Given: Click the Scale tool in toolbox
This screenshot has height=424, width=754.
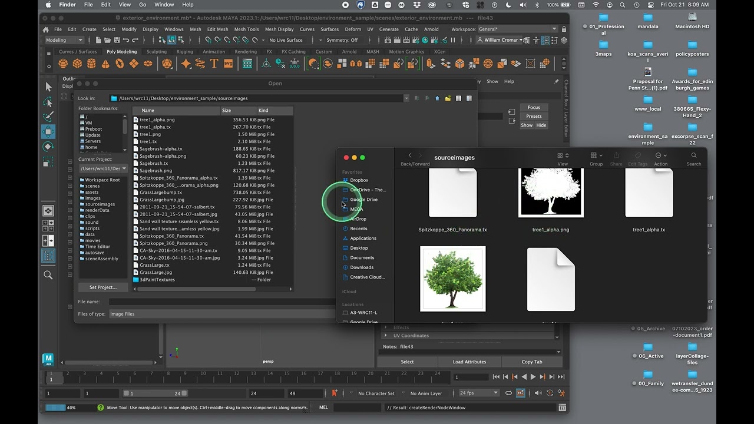Looking at the screenshot, I should pos(48,162).
